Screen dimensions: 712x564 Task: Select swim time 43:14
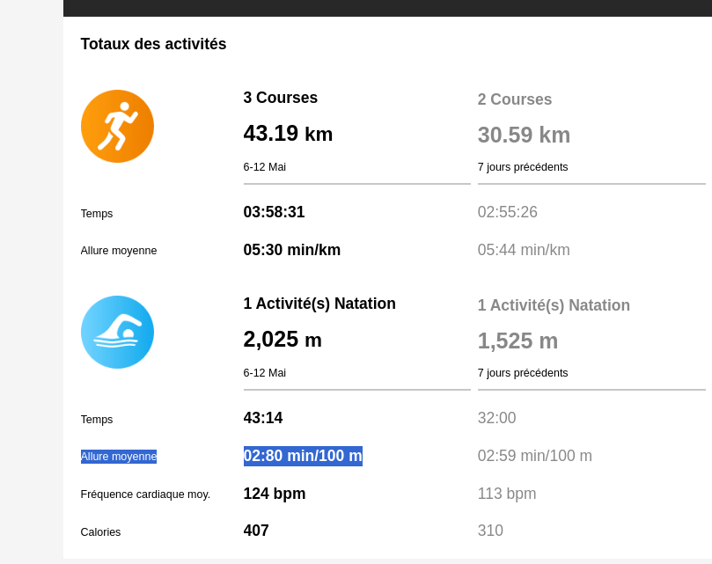[263, 418]
